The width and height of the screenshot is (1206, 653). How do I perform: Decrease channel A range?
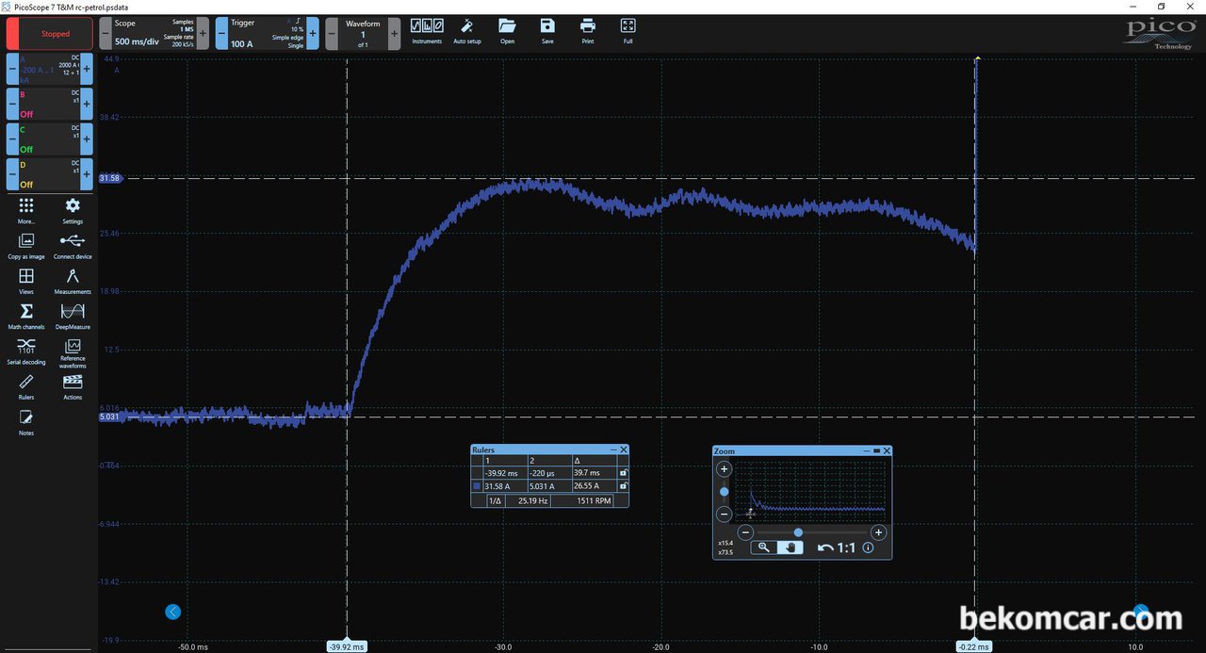pos(12,69)
